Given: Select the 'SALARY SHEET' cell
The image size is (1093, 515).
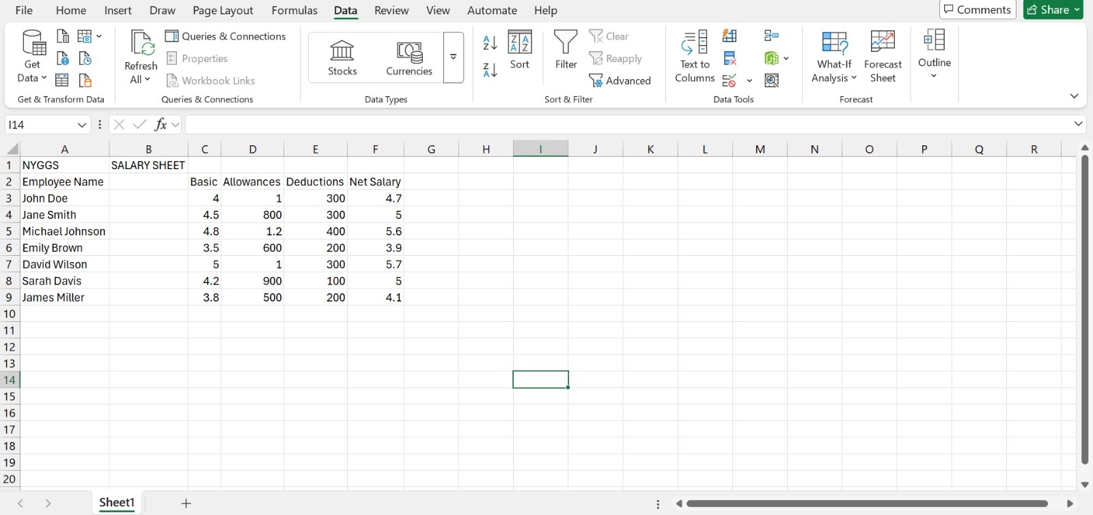Looking at the screenshot, I should pos(148,165).
